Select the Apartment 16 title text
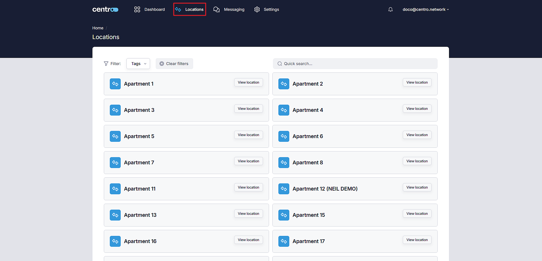 coord(140,241)
